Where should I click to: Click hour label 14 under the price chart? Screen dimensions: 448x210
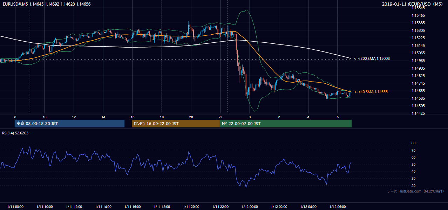pyautogui.click(x=103, y=117)
